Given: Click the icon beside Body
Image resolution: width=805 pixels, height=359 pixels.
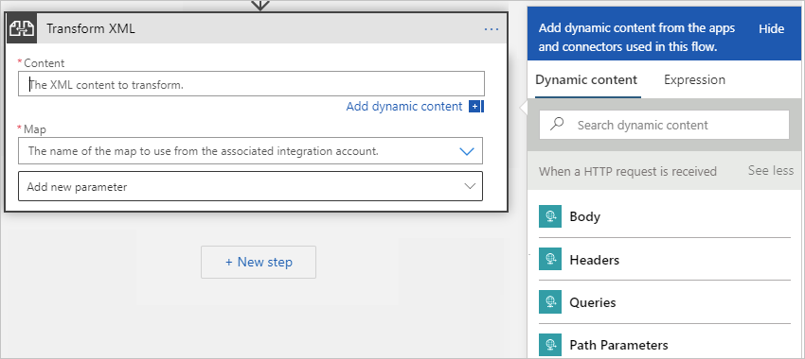Looking at the screenshot, I should (550, 216).
